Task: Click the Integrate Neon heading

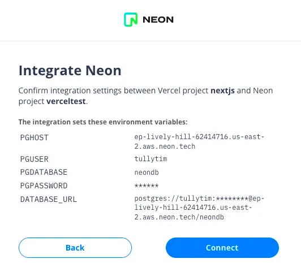Action: pos(70,71)
